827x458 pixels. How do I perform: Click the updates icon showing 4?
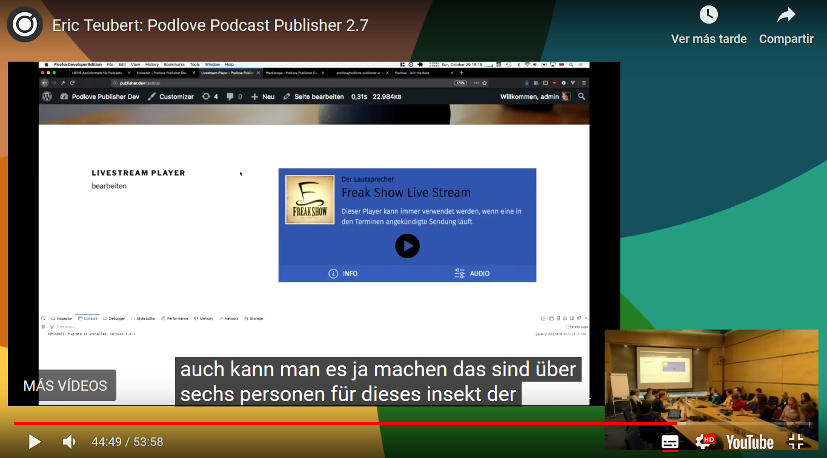[210, 96]
